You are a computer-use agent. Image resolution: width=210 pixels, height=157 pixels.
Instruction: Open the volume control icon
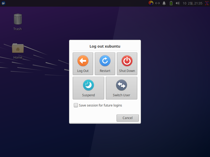click(178, 3)
